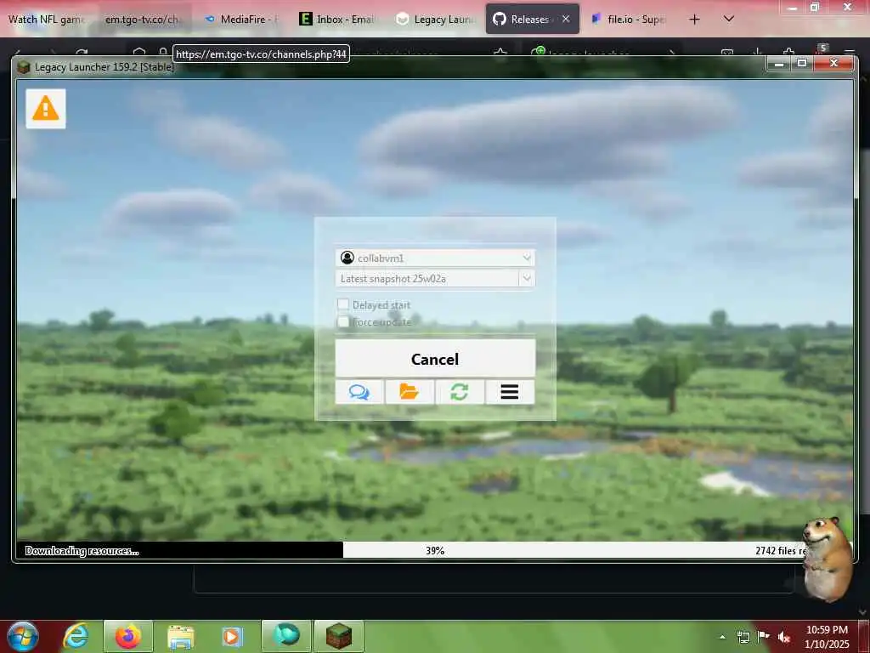Expand the Latest snapshot 25w02a version list
This screenshot has width=870, height=653.
(527, 278)
